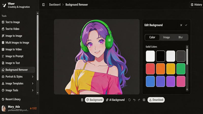Toggle the compare split-view icon
This screenshot has height=114, width=203.
144,100
